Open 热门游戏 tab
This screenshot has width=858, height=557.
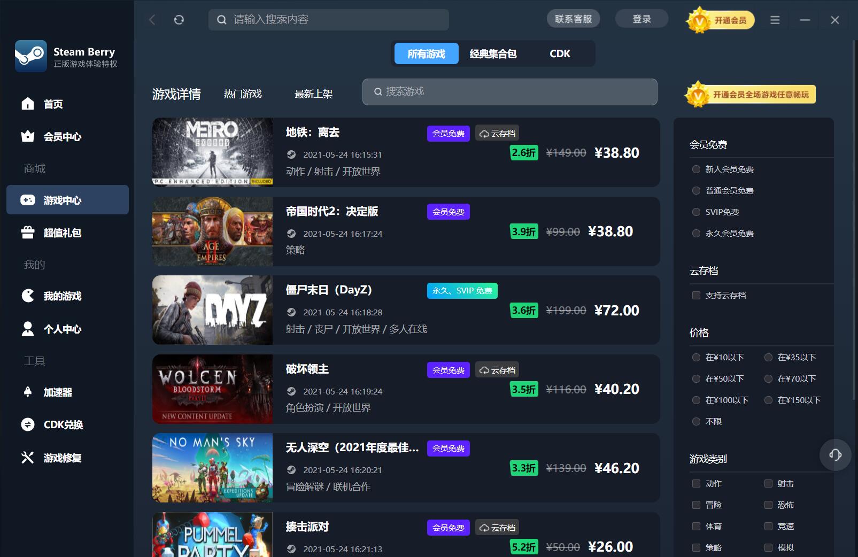point(243,94)
